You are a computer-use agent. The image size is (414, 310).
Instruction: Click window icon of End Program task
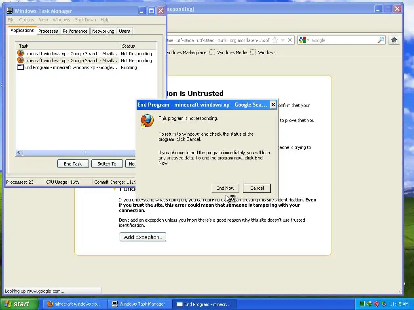click(21, 67)
